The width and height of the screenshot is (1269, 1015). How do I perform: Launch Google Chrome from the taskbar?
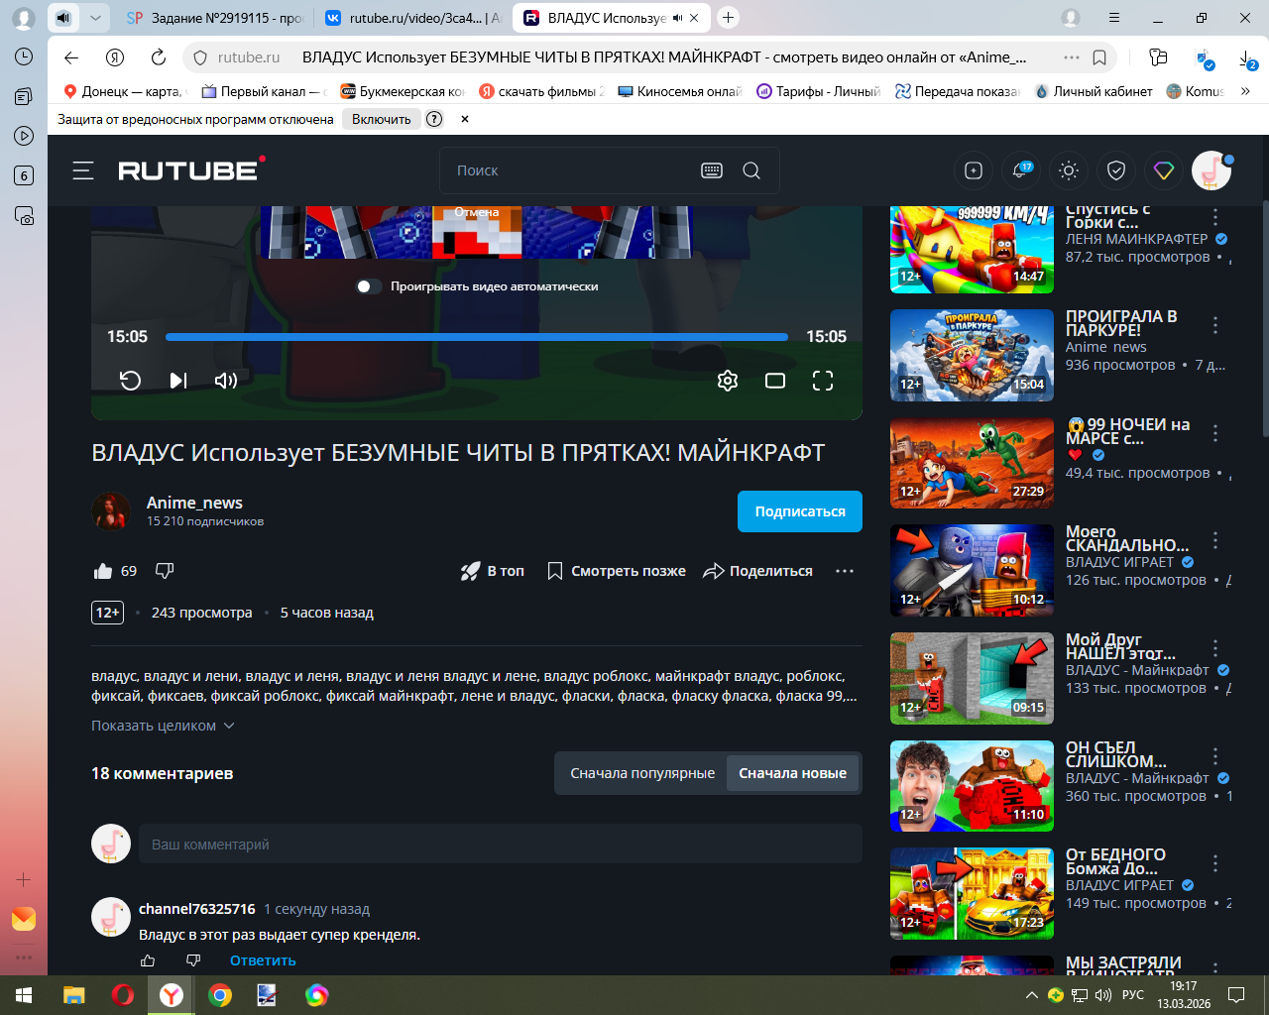(220, 995)
